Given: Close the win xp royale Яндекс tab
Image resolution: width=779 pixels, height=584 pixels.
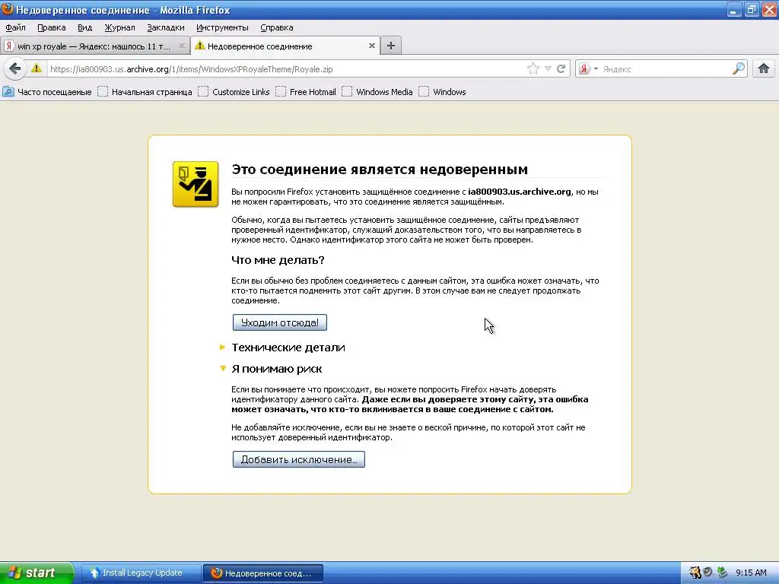Looking at the screenshot, I should click(x=182, y=46).
